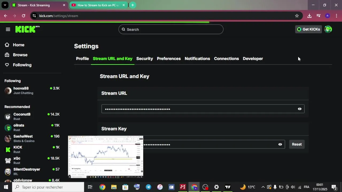Viewport: 342px width, 192px height.
Task: Open the Developer tab
Action: 253,59
